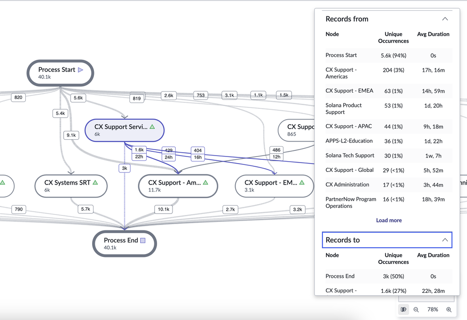Zoom out using the minus magnifier icon
This screenshot has height=320, width=467.
click(416, 309)
